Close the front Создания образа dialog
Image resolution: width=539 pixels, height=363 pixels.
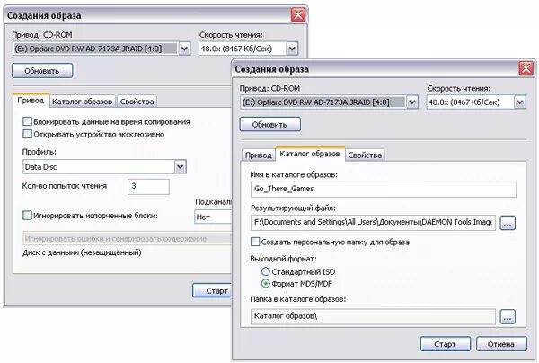coord(526,69)
